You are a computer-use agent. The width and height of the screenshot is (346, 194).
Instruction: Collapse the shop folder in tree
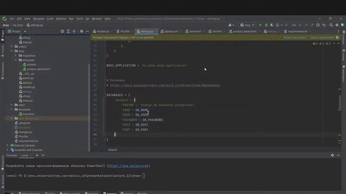coord(12,51)
